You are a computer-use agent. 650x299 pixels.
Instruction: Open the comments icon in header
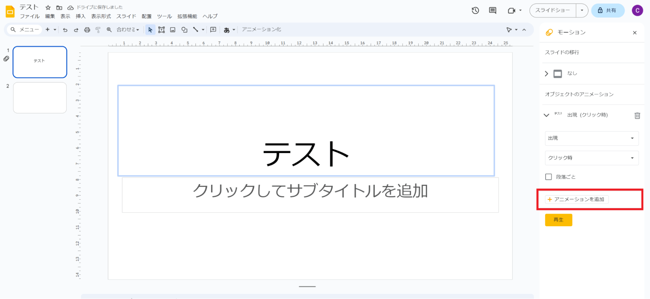pos(492,10)
